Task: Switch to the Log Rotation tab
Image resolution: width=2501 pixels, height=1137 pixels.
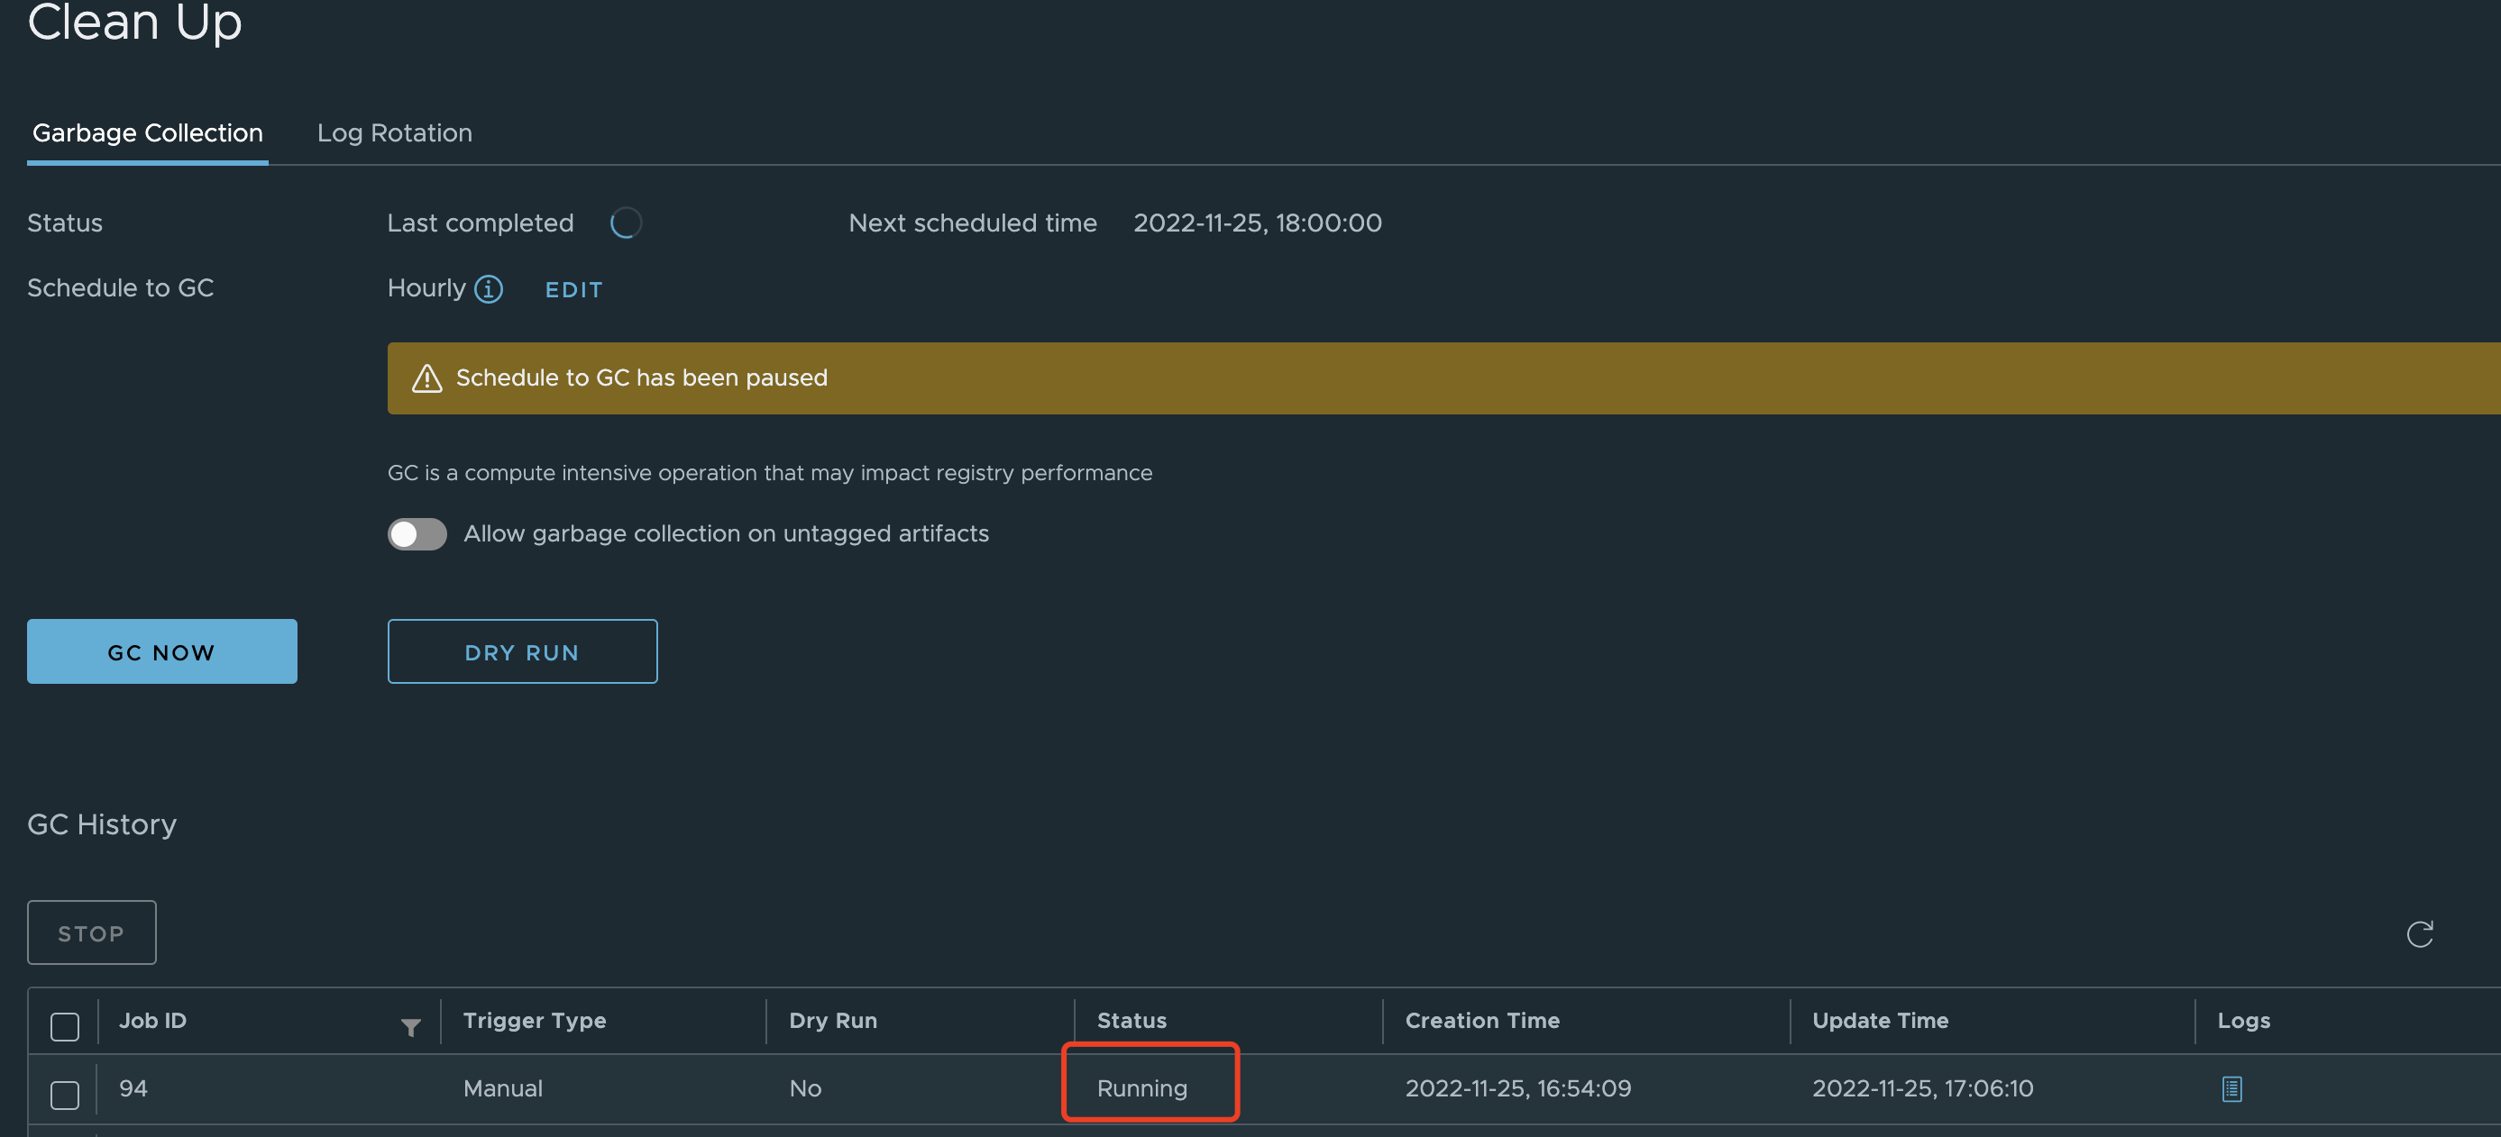Action: (x=394, y=133)
